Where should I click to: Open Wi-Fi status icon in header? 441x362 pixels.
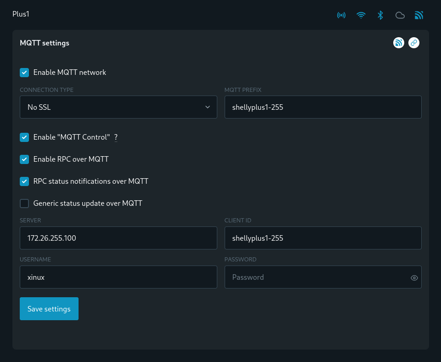361,15
